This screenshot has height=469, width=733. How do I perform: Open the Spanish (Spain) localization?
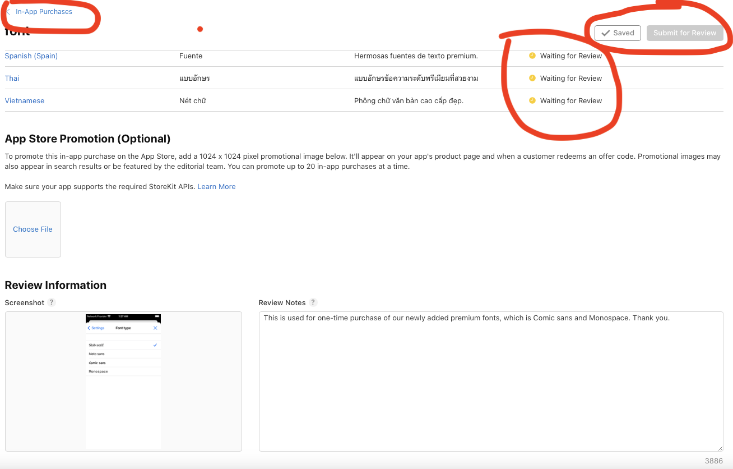click(31, 56)
